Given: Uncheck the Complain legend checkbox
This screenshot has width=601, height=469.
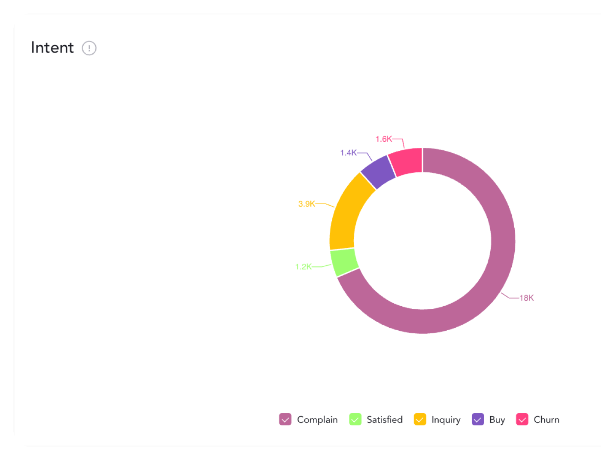Looking at the screenshot, I should (x=285, y=419).
